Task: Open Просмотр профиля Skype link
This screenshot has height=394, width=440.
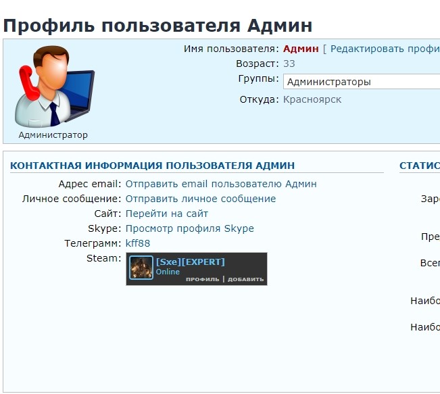Action: (190, 228)
